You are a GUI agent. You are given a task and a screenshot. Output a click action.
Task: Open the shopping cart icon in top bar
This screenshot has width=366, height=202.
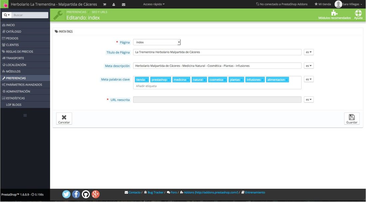[104, 4]
